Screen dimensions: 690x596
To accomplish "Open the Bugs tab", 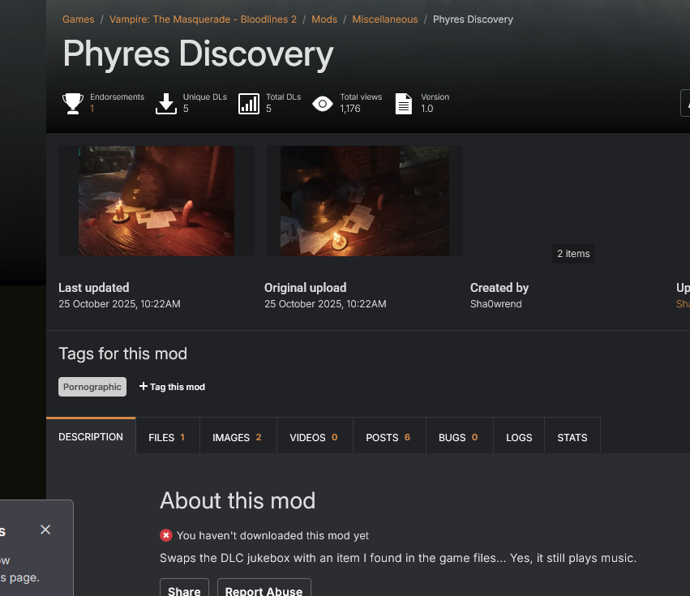I will pos(460,437).
